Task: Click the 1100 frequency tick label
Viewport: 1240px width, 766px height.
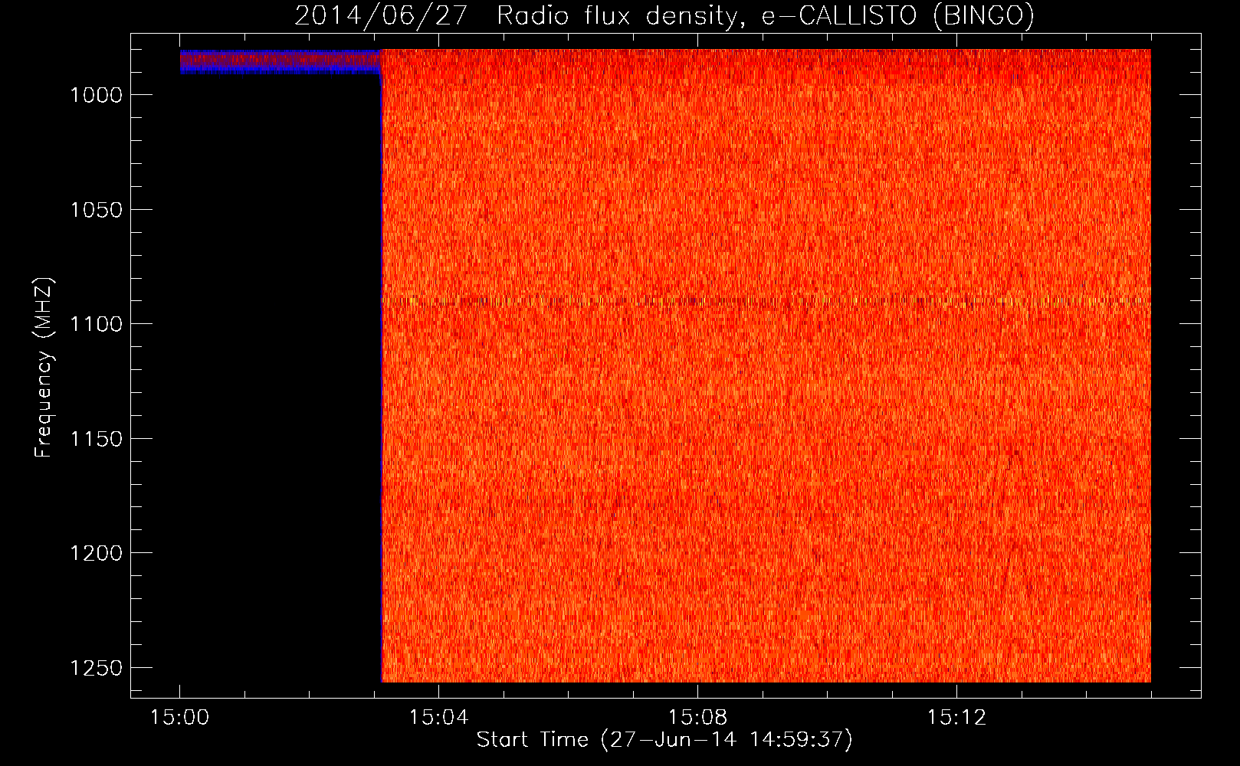Action: (x=96, y=324)
